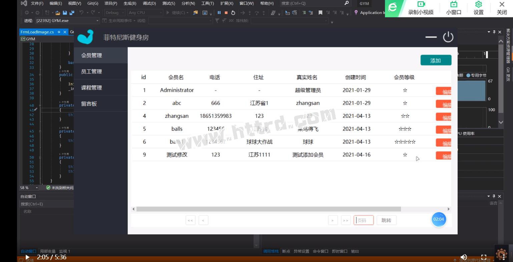Click the table horizontal scrollbar
The image size is (513, 262).
coord(269,209)
